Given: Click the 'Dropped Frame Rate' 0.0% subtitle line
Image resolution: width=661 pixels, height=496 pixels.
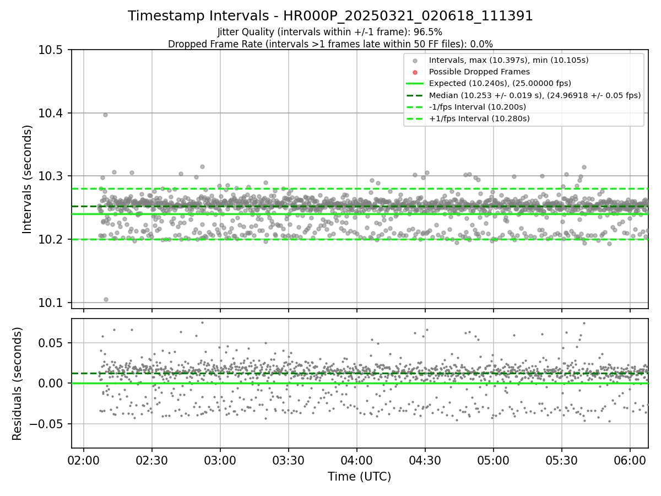Looking at the screenshot, I should (x=330, y=44).
